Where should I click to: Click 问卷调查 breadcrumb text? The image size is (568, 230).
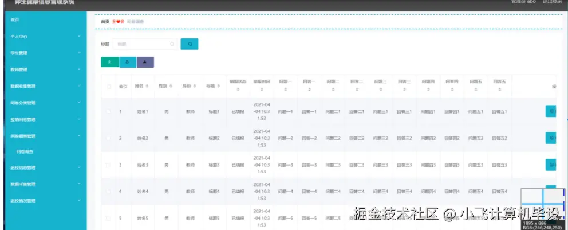[136, 22]
